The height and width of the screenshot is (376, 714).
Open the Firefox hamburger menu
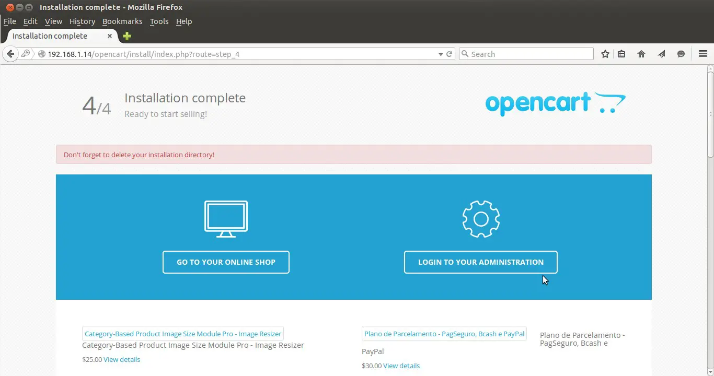point(703,54)
